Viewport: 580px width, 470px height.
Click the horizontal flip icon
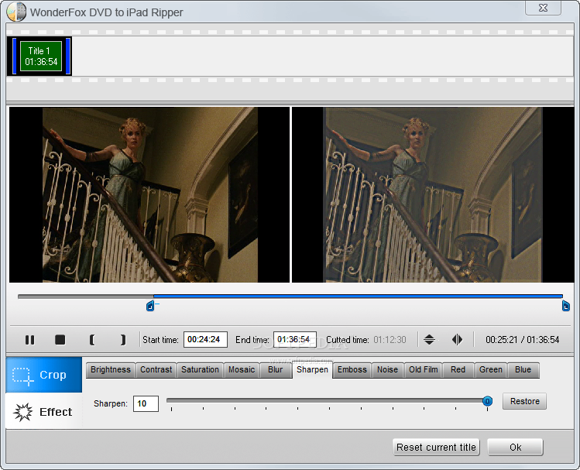pyautogui.click(x=457, y=339)
